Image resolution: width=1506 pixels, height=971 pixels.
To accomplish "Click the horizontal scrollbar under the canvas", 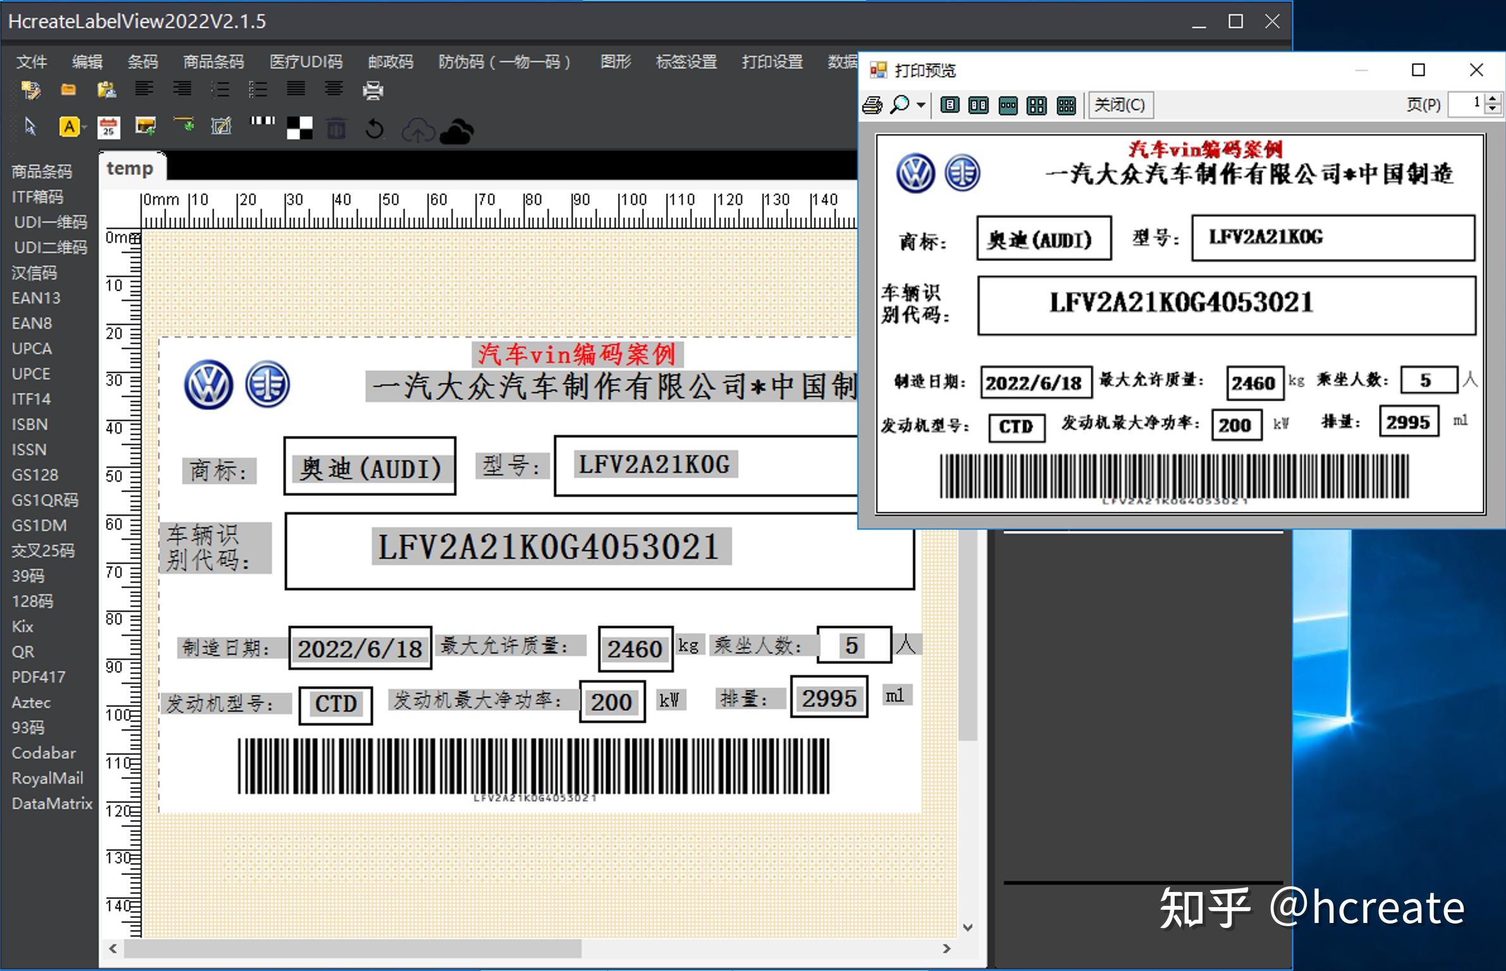I will 353,948.
